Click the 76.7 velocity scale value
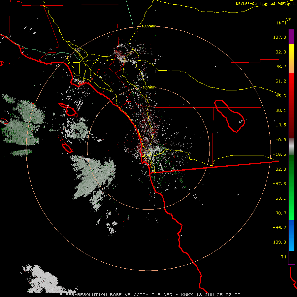The image size is (297, 297). click(x=281, y=66)
